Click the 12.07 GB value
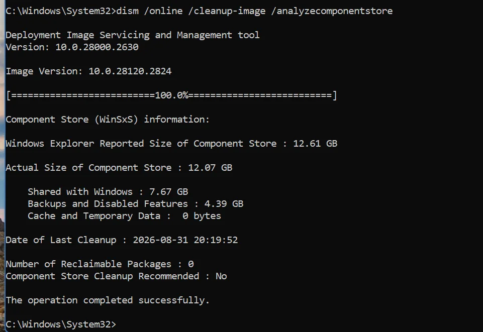This screenshot has width=483, height=332. click(210, 168)
